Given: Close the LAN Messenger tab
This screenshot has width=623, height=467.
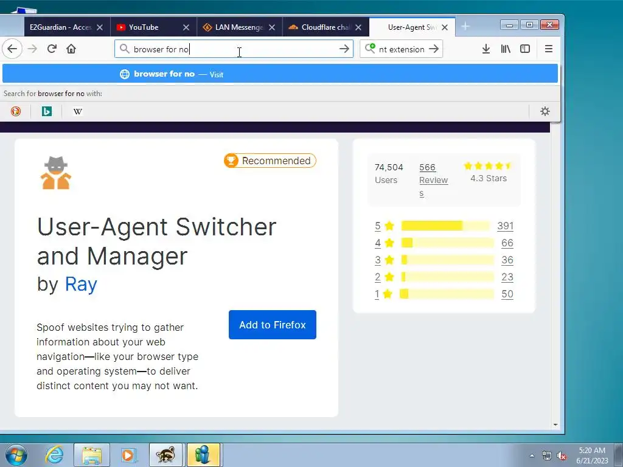Looking at the screenshot, I should (x=272, y=27).
